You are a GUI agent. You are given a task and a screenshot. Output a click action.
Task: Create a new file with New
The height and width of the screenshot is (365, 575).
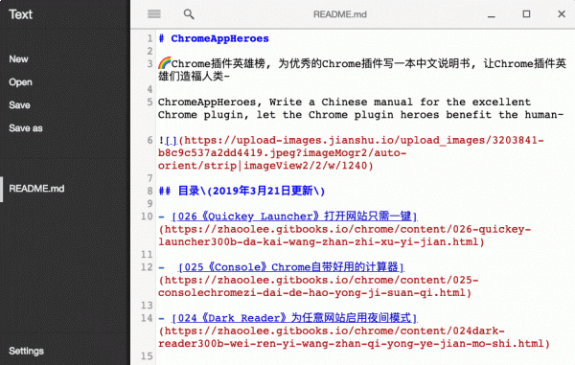[19, 59]
